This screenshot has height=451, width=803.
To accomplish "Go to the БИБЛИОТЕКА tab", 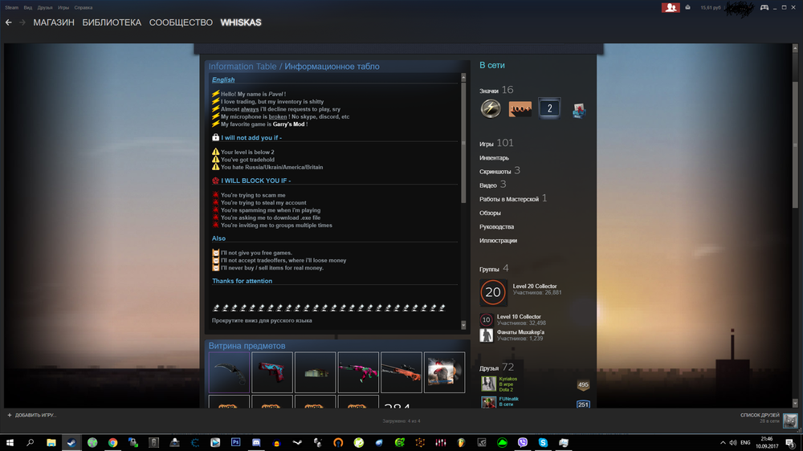I will pyautogui.click(x=112, y=22).
